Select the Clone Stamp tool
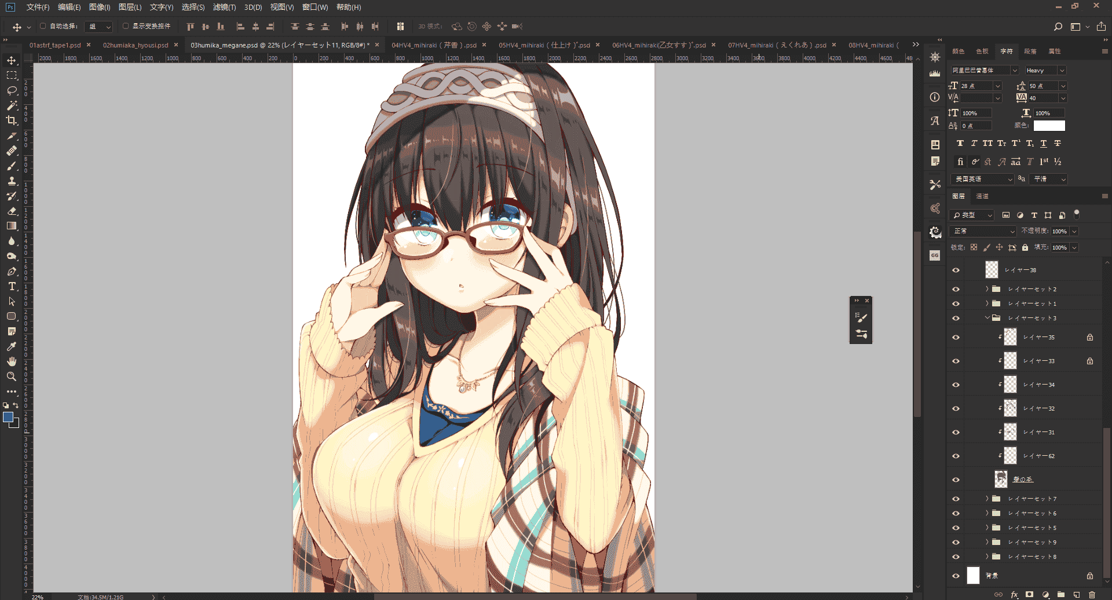This screenshot has width=1112, height=600. pos(12,181)
